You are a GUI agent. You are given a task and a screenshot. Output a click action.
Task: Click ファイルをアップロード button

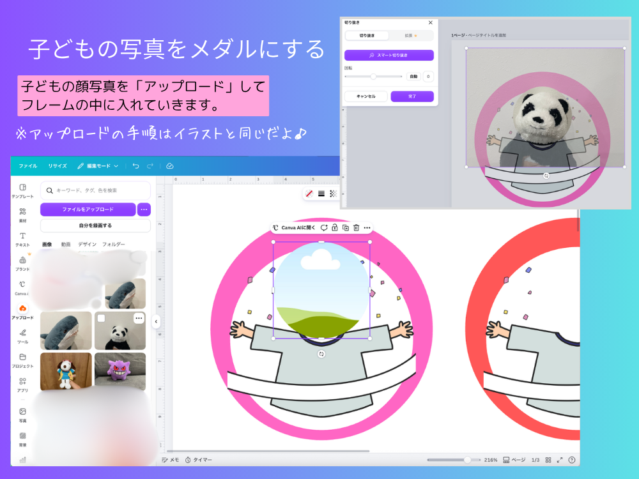[88, 209]
